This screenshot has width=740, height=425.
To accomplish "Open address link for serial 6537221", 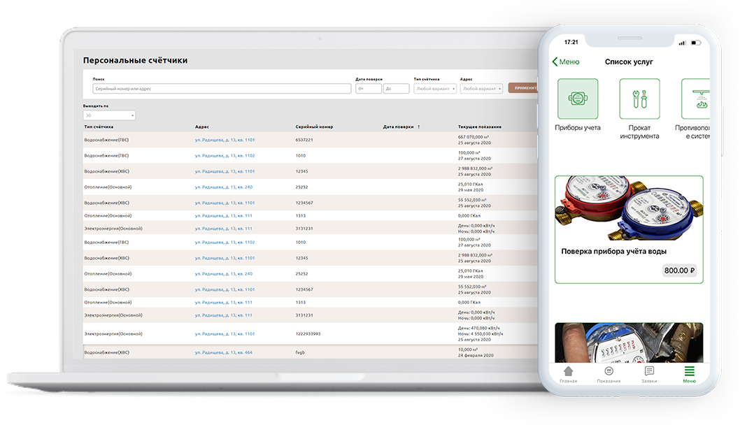I will click(225, 140).
